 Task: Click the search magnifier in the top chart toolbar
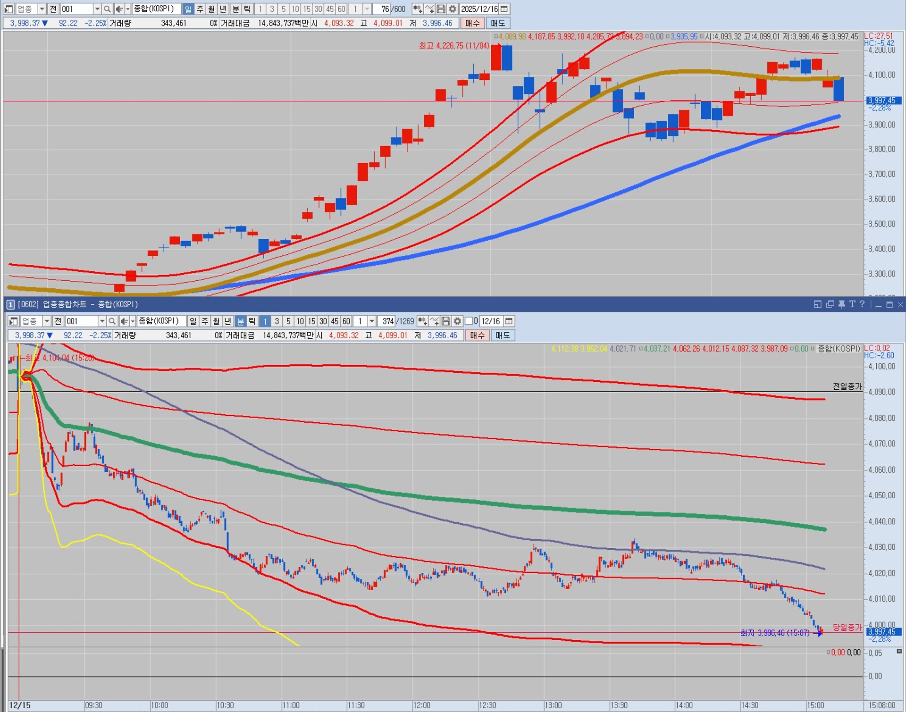coord(107,9)
